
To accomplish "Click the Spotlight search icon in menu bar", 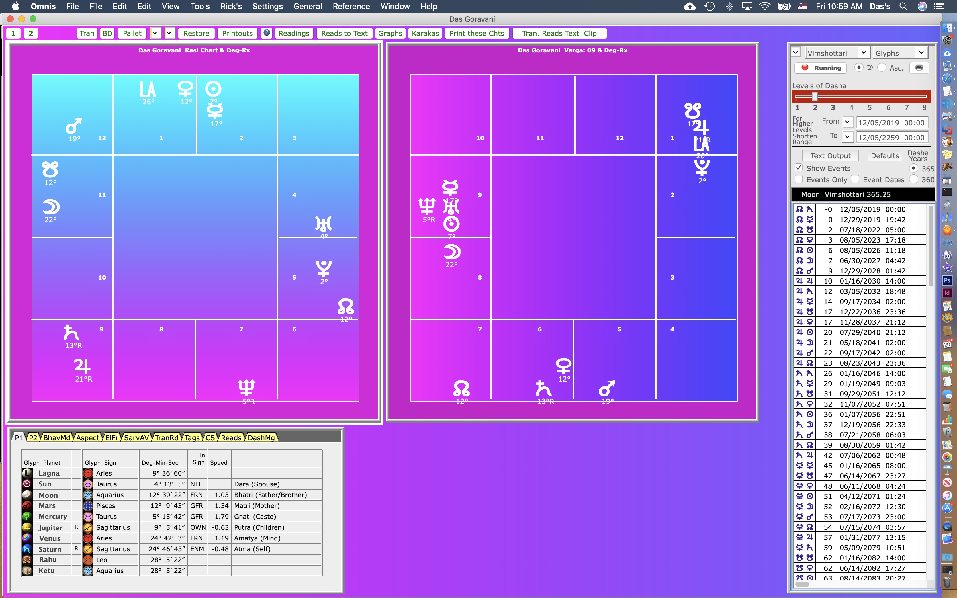I will 903,6.
